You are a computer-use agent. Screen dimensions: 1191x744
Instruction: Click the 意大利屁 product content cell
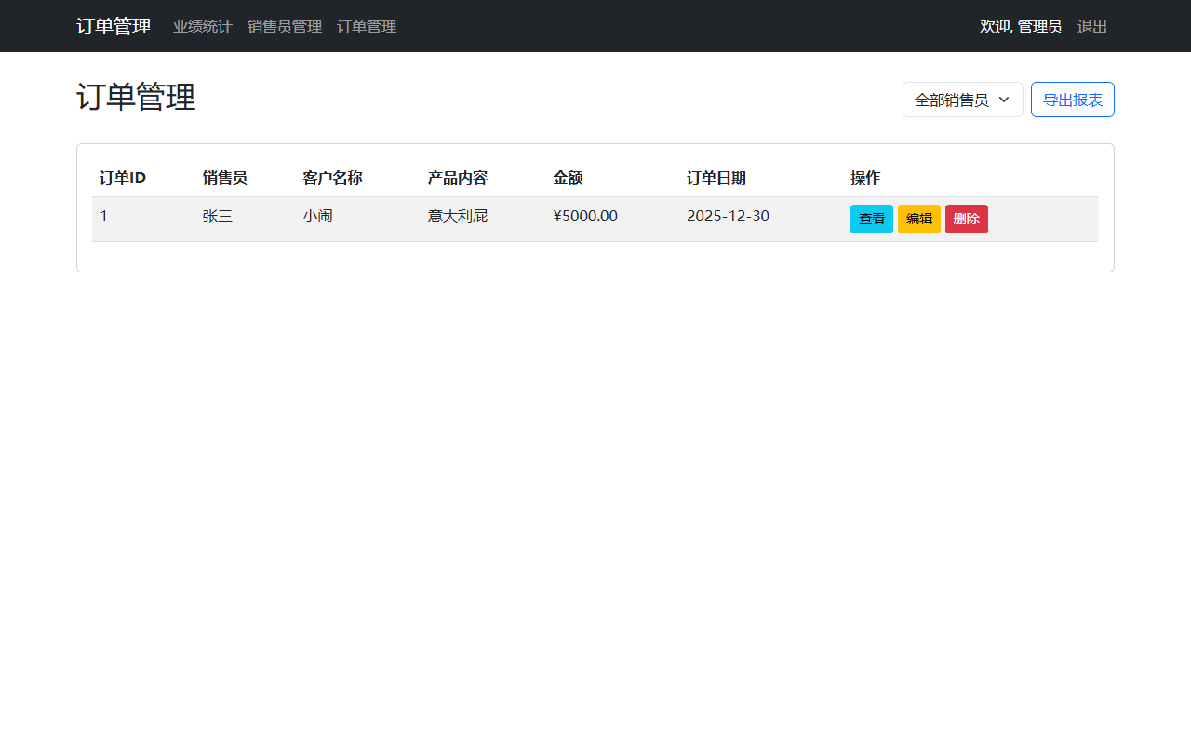(x=457, y=217)
